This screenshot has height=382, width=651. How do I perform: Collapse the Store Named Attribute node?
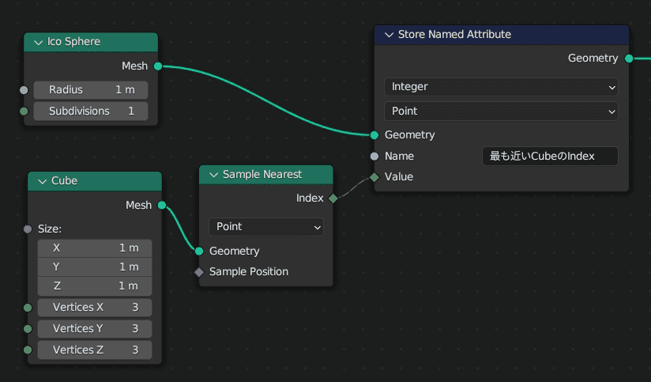pyautogui.click(x=389, y=35)
